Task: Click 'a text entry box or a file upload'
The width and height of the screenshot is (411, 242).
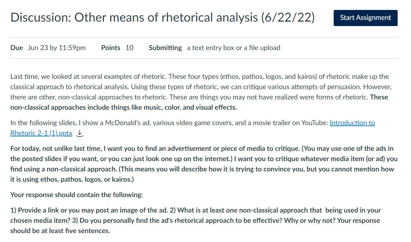Action: pos(233,48)
